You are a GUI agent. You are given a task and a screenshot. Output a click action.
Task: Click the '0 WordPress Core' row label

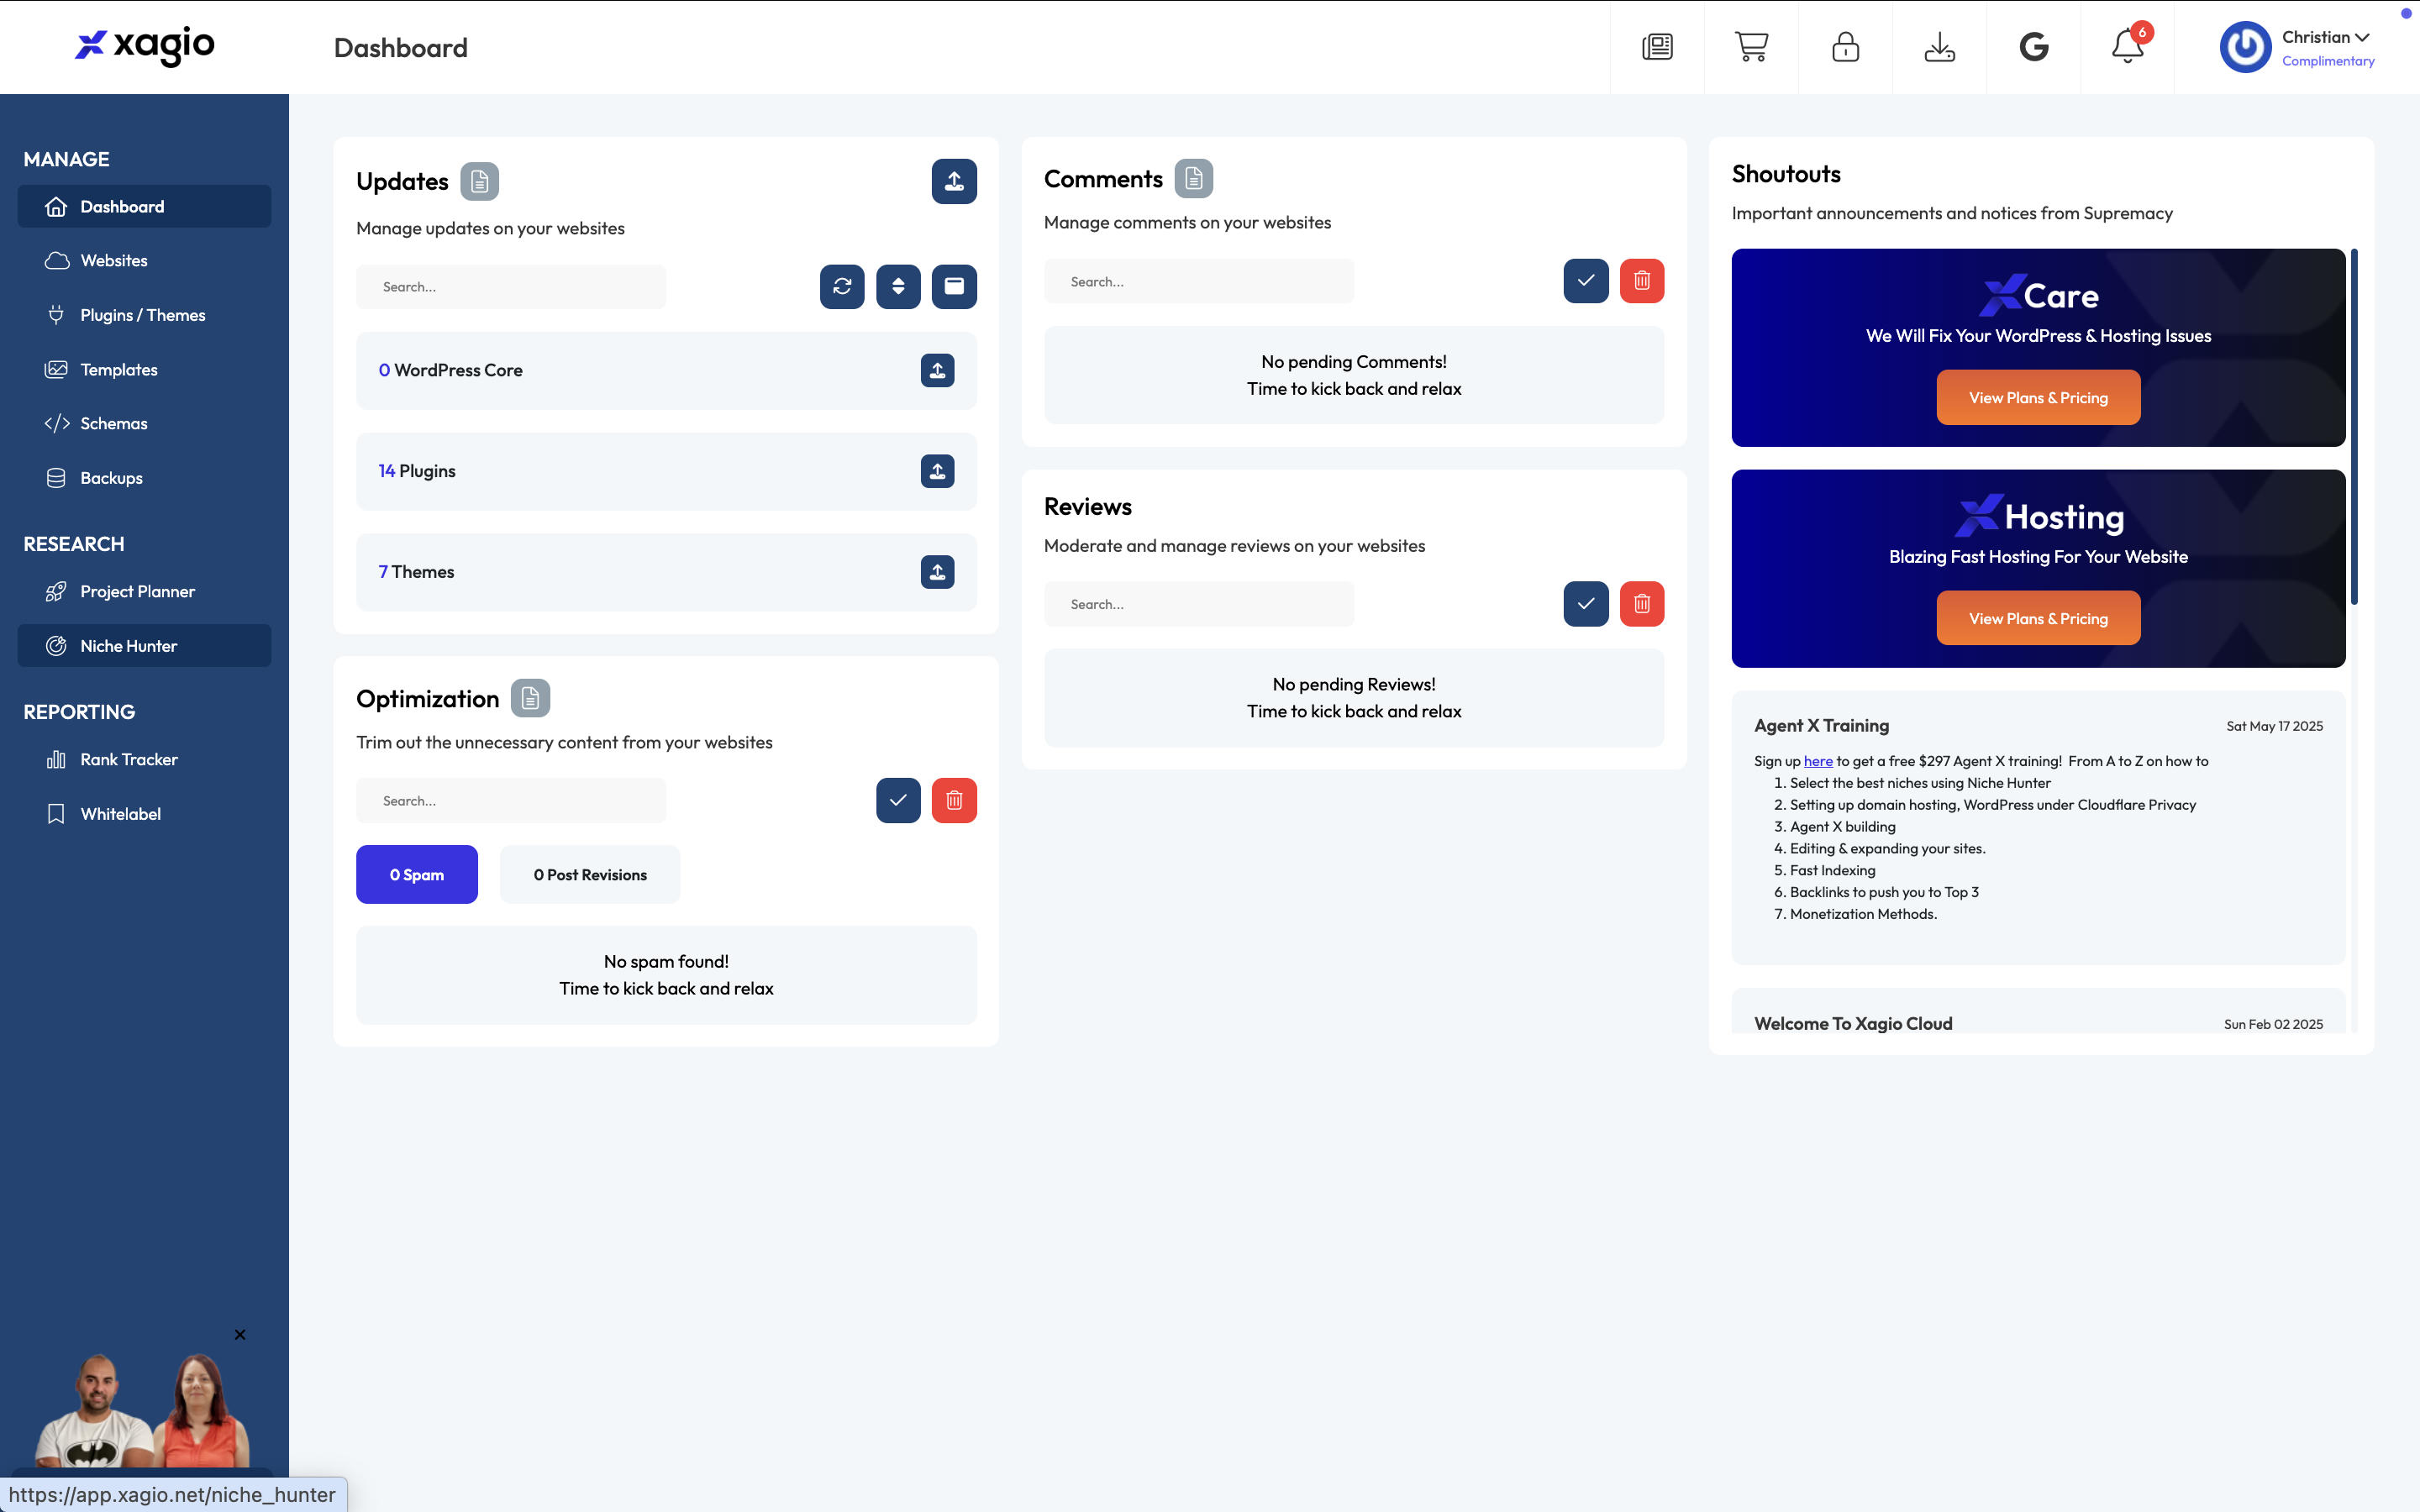(x=451, y=370)
